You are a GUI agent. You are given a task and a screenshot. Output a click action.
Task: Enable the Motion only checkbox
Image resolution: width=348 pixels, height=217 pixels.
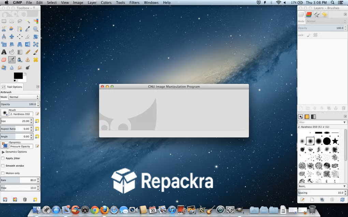click(3, 173)
